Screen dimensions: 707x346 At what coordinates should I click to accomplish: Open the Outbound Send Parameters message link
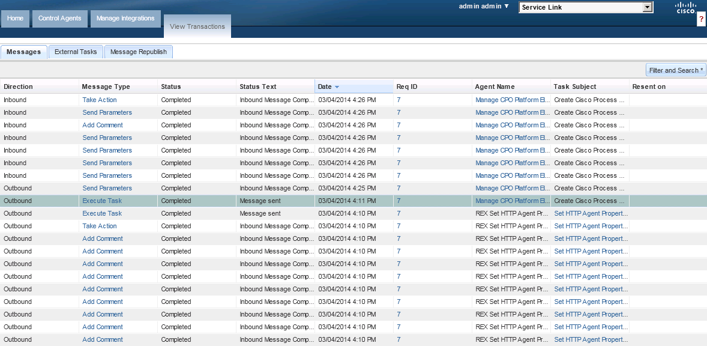pos(107,188)
